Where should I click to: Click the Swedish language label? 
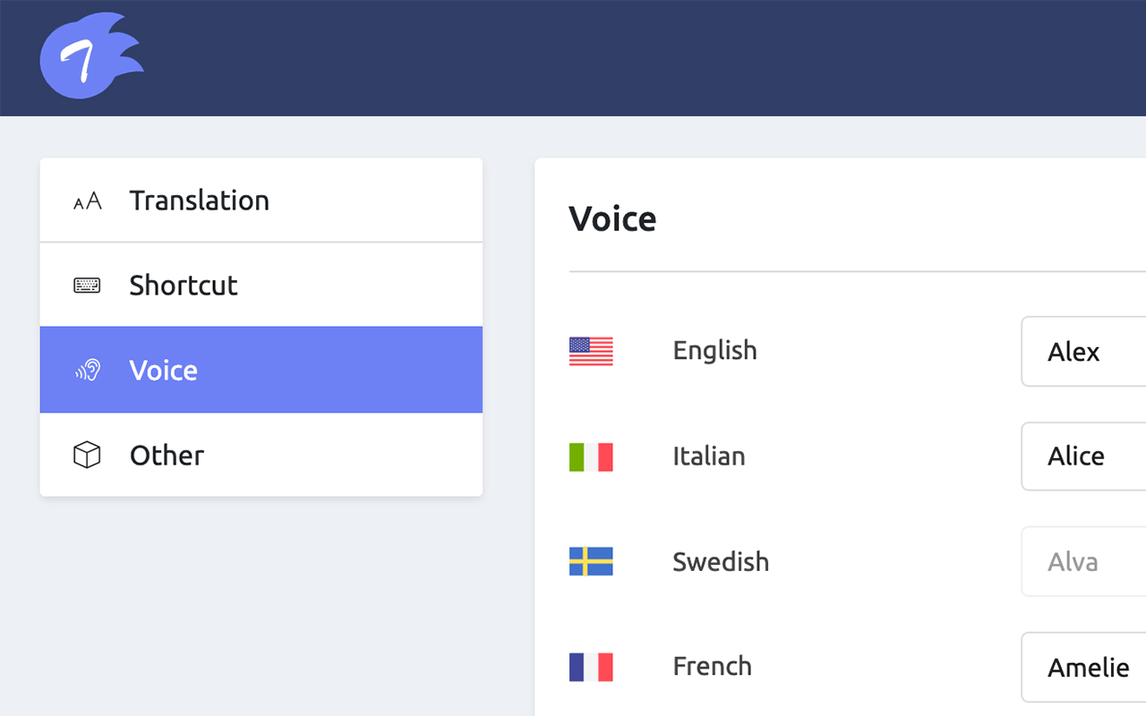(x=721, y=562)
